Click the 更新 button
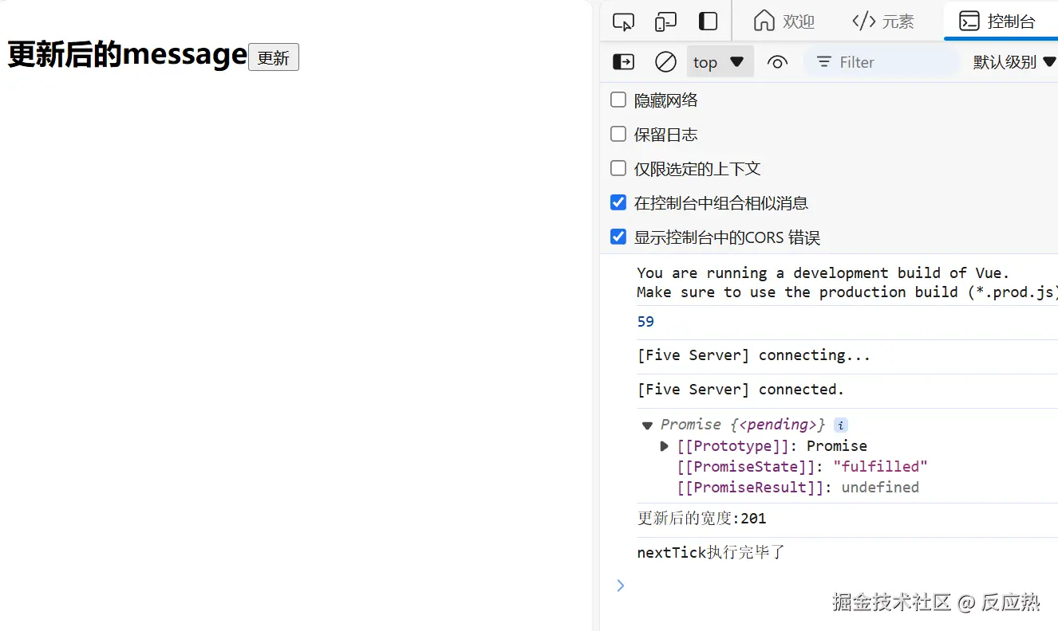 [x=274, y=57]
